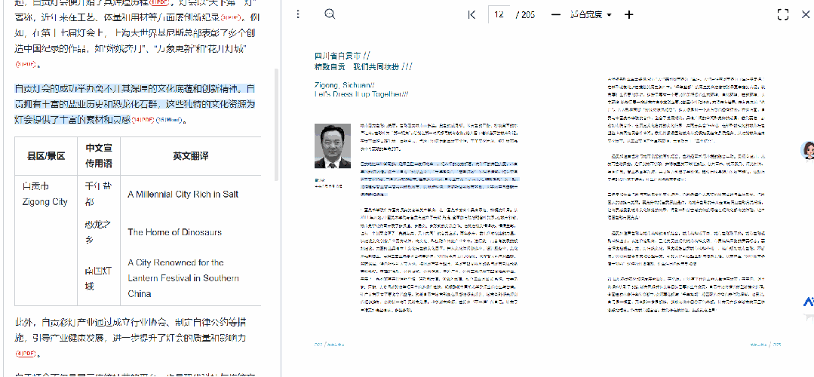
Task: Click the search magnifier in PDF toolbar
Action: [x=330, y=14]
